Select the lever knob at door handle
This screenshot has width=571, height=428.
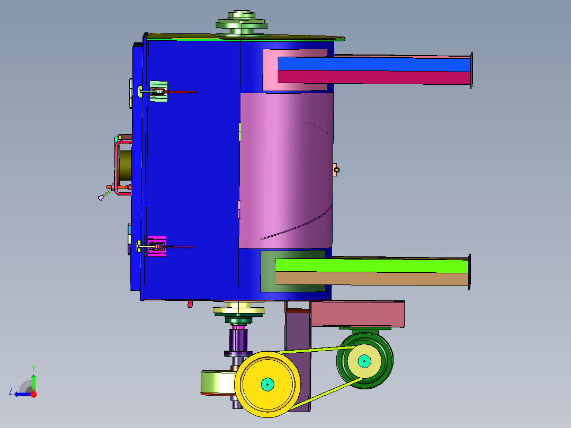pyautogui.click(x=101, y=198)
